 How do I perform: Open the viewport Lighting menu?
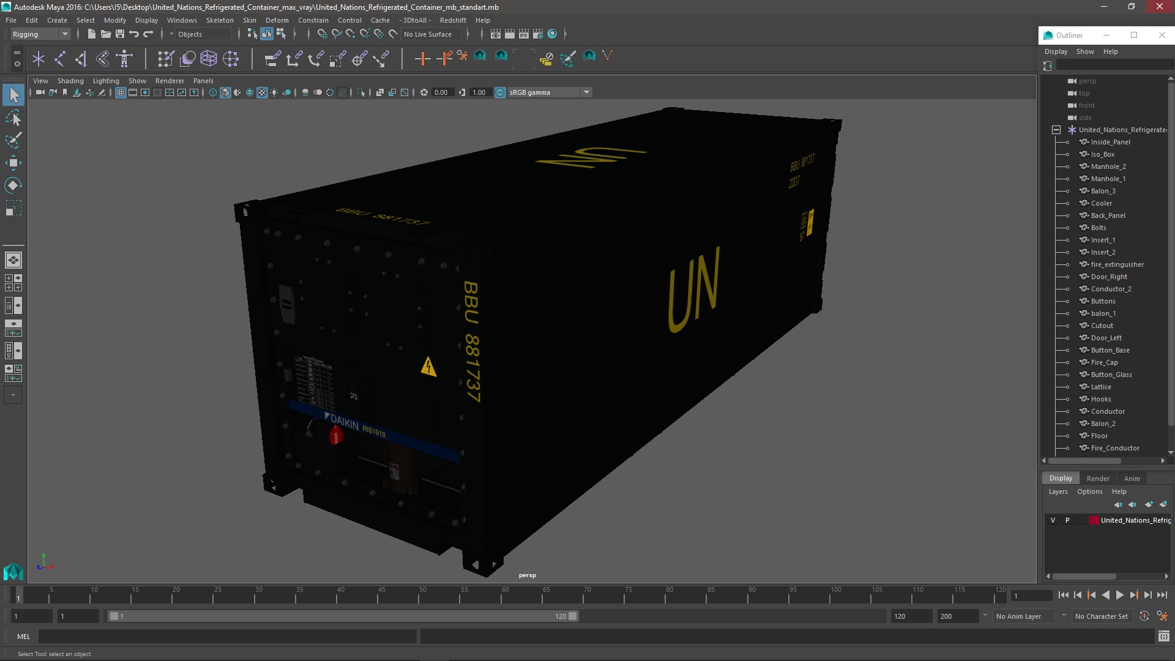tap(106, 81)
